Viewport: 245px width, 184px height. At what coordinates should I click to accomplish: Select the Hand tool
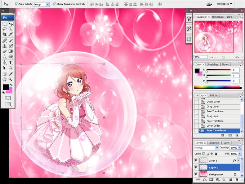click(5, 79)
